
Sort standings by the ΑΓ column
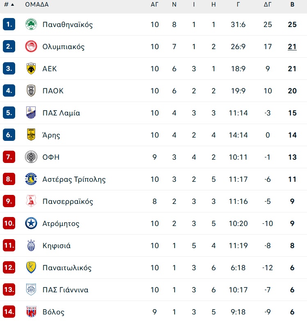(x=155, y=4)
